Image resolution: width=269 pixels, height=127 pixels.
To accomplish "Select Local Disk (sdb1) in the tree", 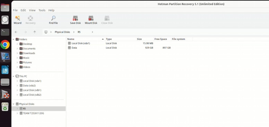I will (x=32, y=90).
